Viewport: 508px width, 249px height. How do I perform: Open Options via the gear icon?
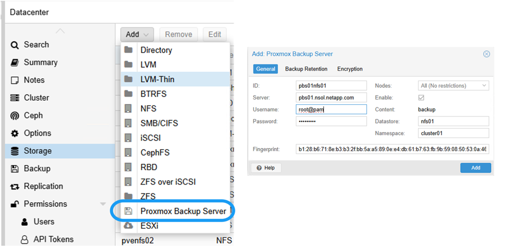(15, 133)
